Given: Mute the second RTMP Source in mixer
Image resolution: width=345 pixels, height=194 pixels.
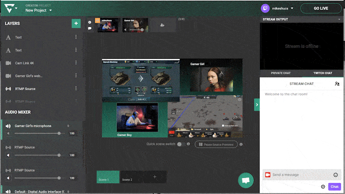Looking at the screenshot, I should click(x=8, y=178).
